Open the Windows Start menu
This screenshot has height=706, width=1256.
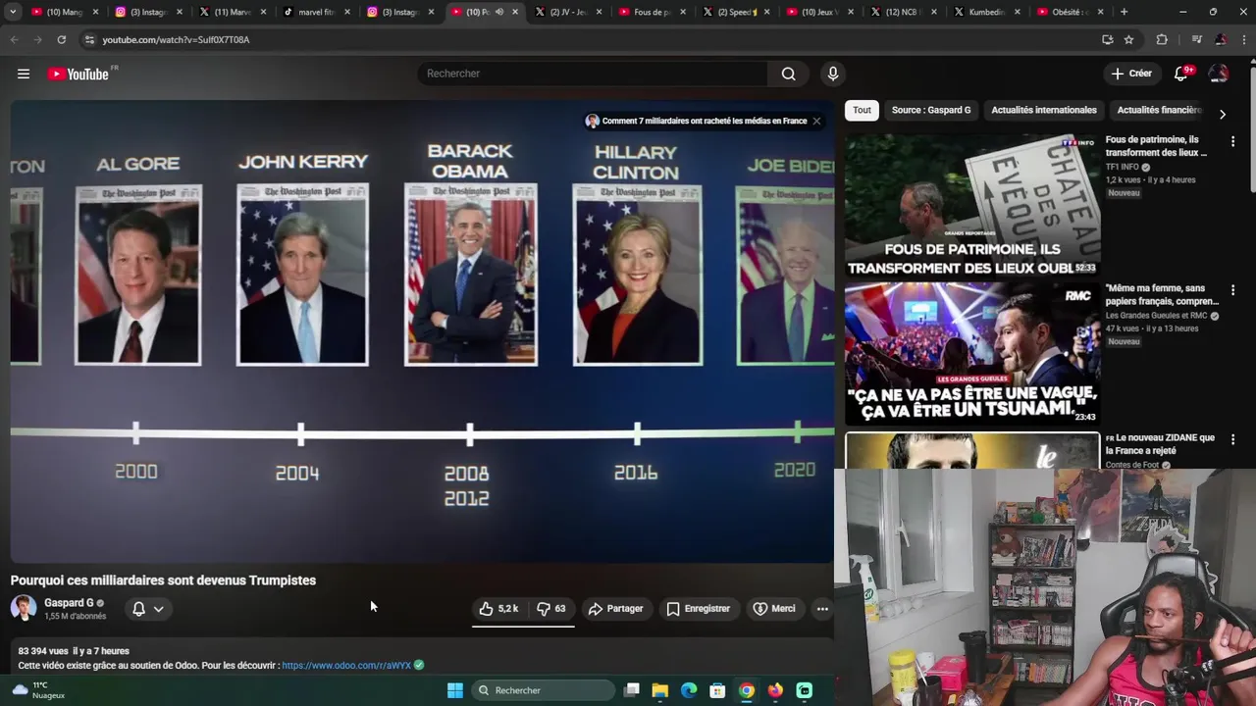(454, 690)
